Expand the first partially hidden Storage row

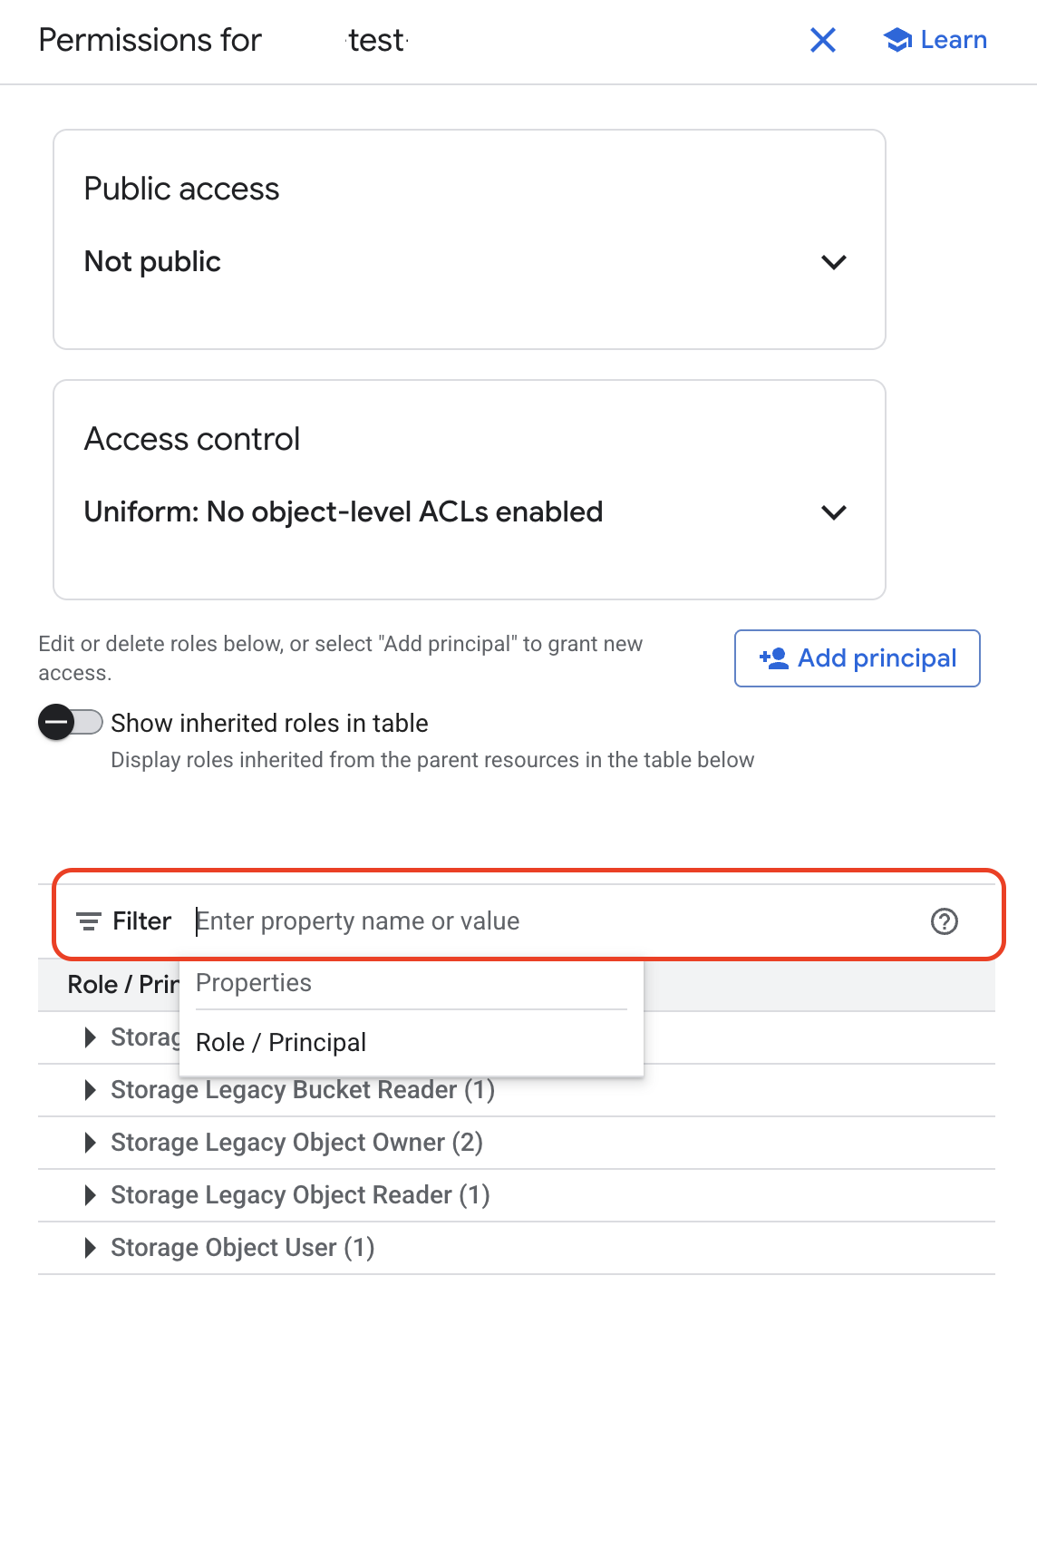tap(90, 1037)
